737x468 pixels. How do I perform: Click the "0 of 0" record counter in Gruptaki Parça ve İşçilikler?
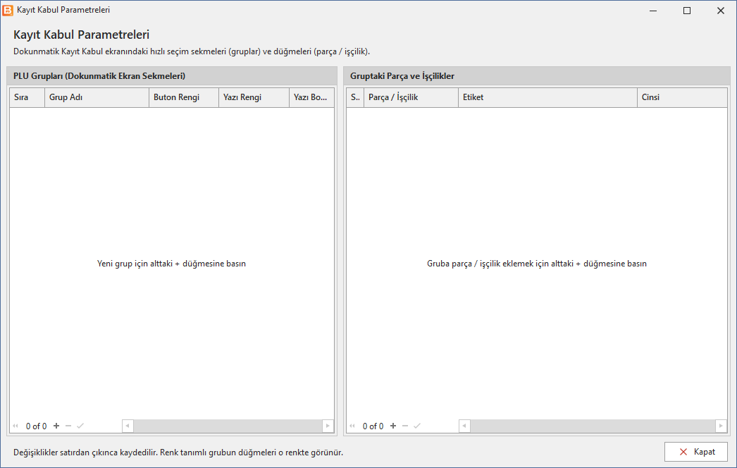(373, 426)
